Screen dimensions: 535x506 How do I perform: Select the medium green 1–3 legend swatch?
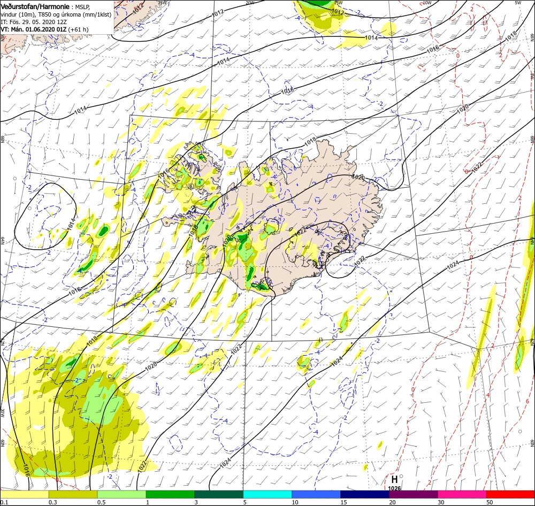point(170,494)
